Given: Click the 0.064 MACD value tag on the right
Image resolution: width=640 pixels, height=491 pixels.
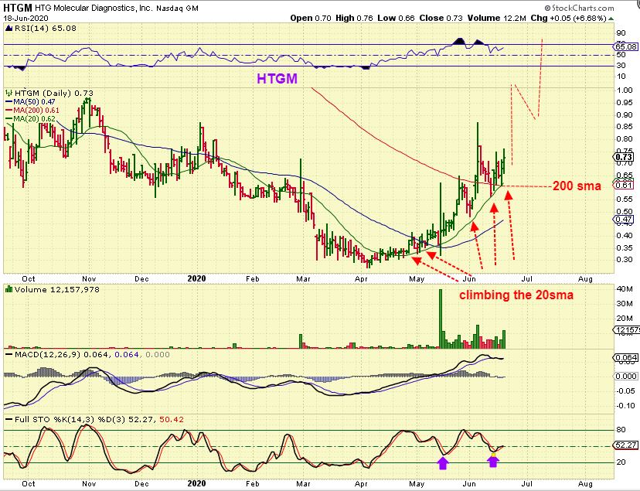Looking at the screenshot, I should click(625, 358).
